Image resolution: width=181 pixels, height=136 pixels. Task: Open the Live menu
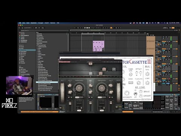tap(24, 23)
